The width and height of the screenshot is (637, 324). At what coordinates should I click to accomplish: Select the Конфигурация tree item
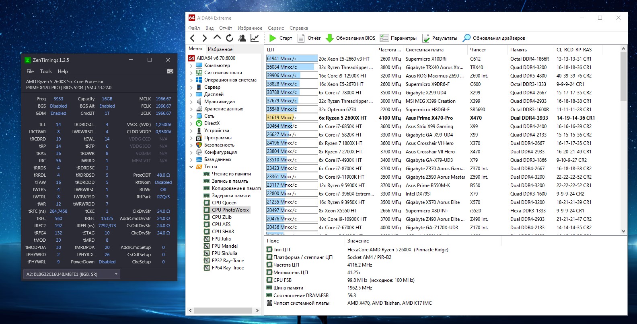click(x=220, y=152)
